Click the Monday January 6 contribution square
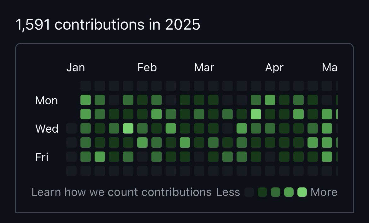 (x=85, y=100)
